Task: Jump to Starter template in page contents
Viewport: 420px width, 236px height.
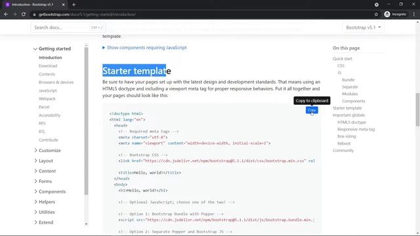Action: click(x=347, y=108)
